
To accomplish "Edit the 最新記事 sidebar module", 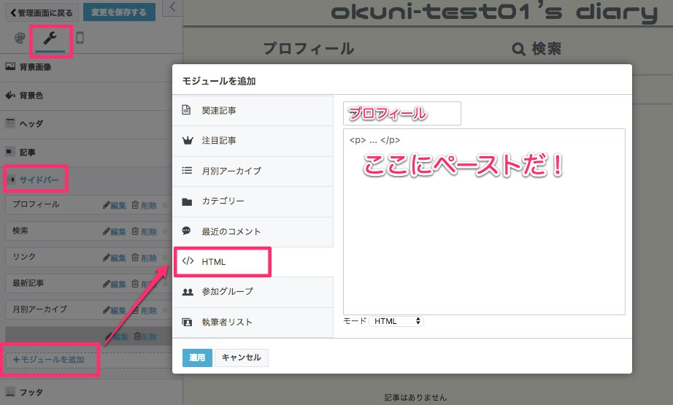I will [114, 284].
